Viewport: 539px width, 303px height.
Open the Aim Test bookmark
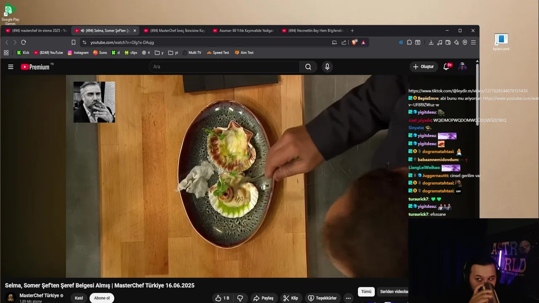pyautogui.click(x=244, y=53)
